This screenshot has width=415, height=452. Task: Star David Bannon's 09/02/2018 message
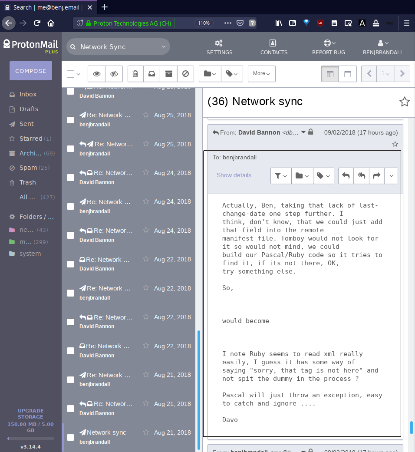(x=395, y=144)
